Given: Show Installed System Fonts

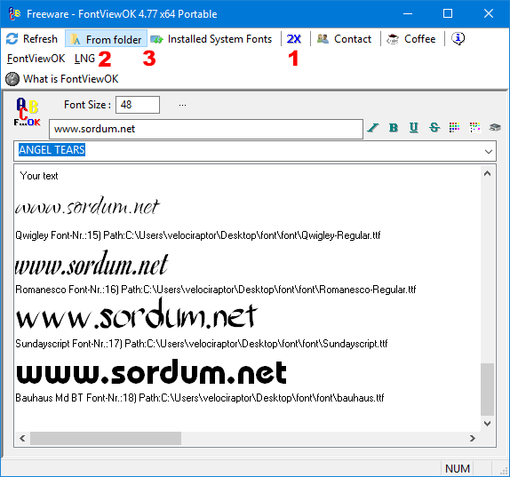Looking at the screenshot, I should [x=211, y=39].
